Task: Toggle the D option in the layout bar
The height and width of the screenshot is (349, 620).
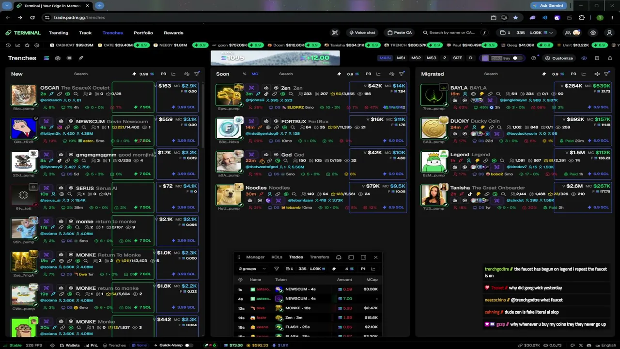Action: (470, 58)
